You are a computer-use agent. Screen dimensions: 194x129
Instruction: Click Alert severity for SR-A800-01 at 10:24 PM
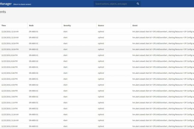65,43
